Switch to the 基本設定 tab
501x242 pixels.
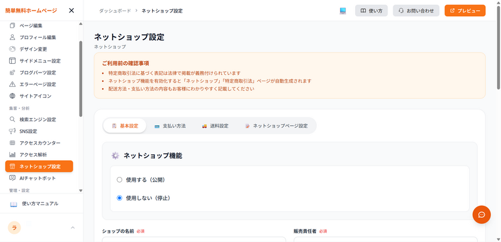125,126
